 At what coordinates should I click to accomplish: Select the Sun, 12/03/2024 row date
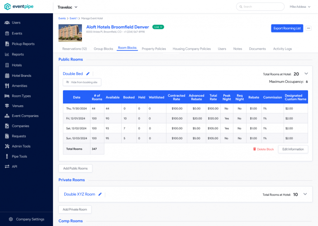(76, 138)
